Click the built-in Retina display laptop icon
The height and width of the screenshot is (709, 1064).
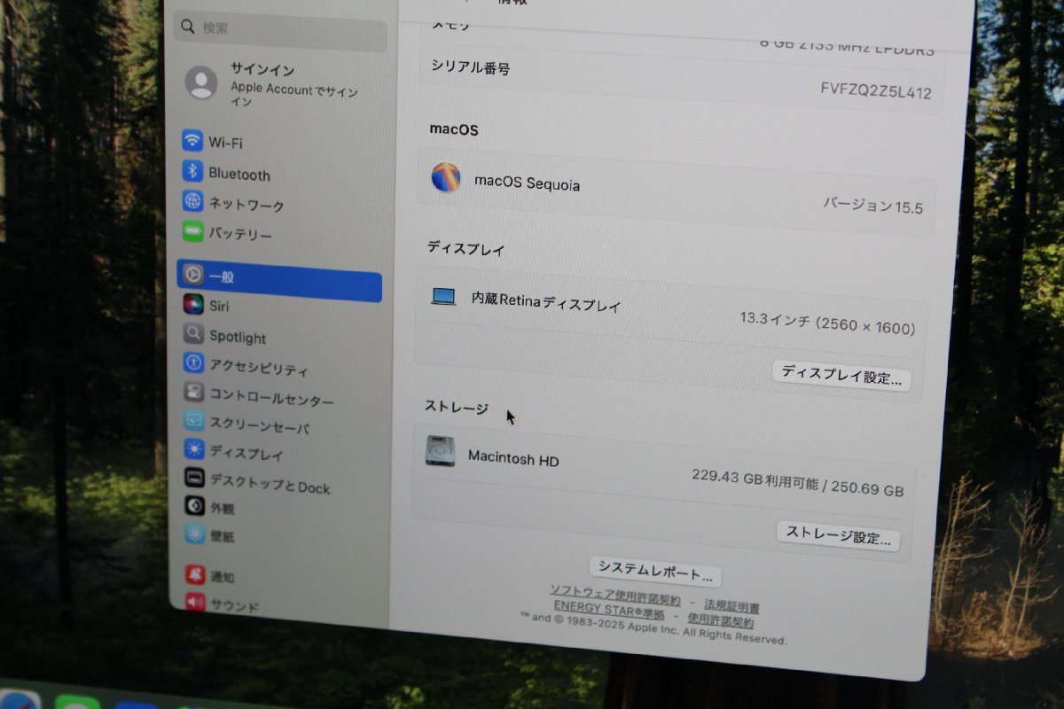(443, 297)
